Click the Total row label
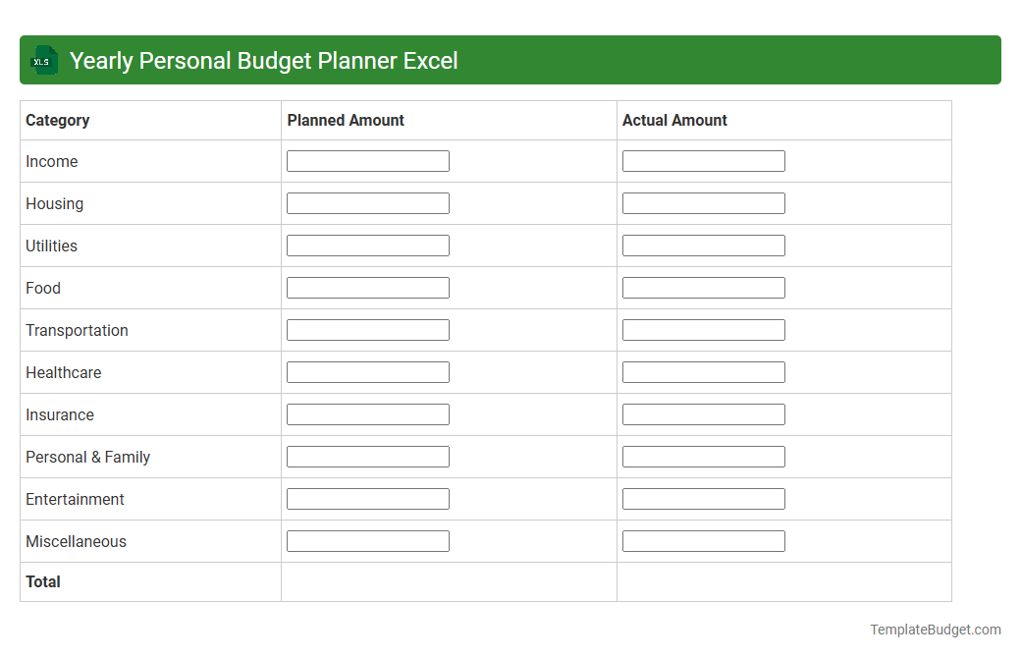1021x658 pixels. 43,581
